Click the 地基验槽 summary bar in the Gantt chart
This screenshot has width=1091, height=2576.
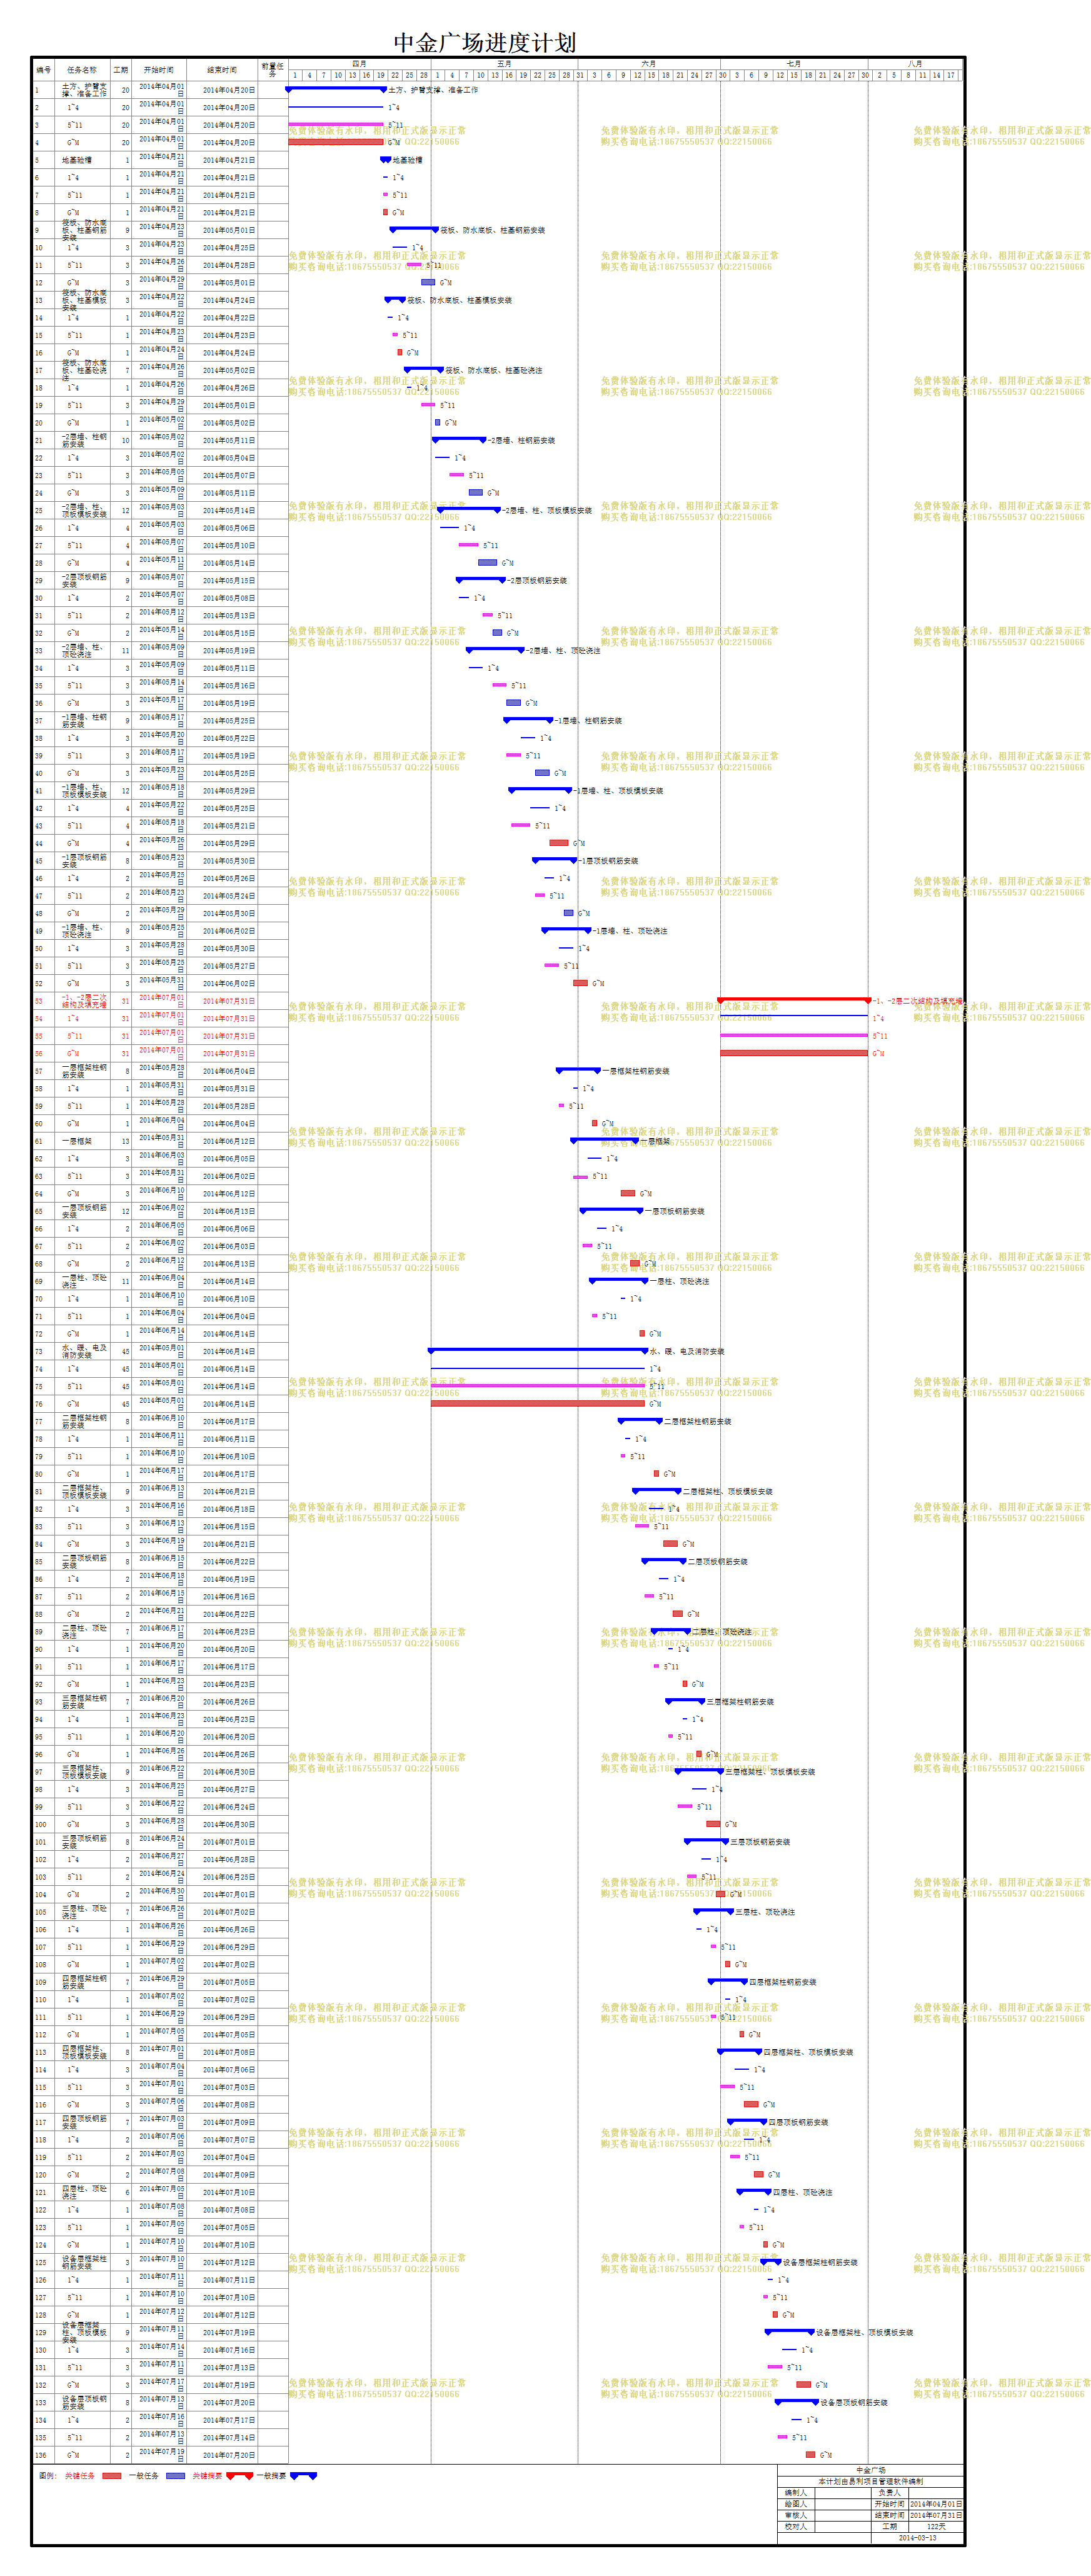point(386,159)
